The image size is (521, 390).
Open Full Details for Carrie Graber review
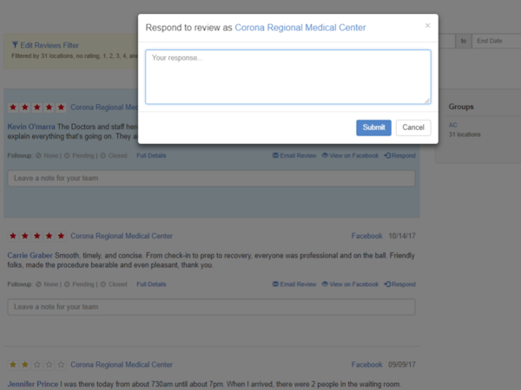[x=151, y=284]
